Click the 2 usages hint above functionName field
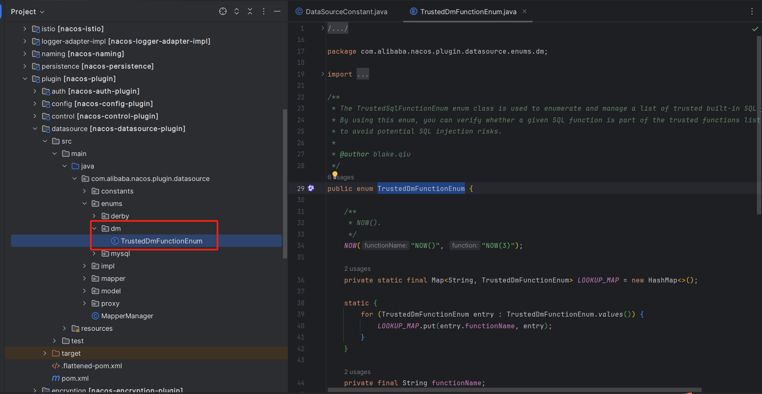 pyautogui.click(x=357, y=372)
